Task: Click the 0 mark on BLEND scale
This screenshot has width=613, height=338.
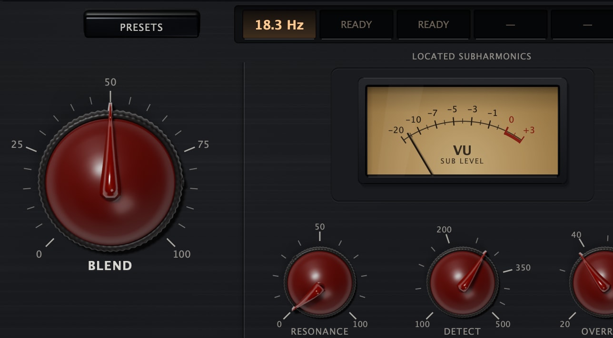Action: pyautogui.click(x=39, y=254)
